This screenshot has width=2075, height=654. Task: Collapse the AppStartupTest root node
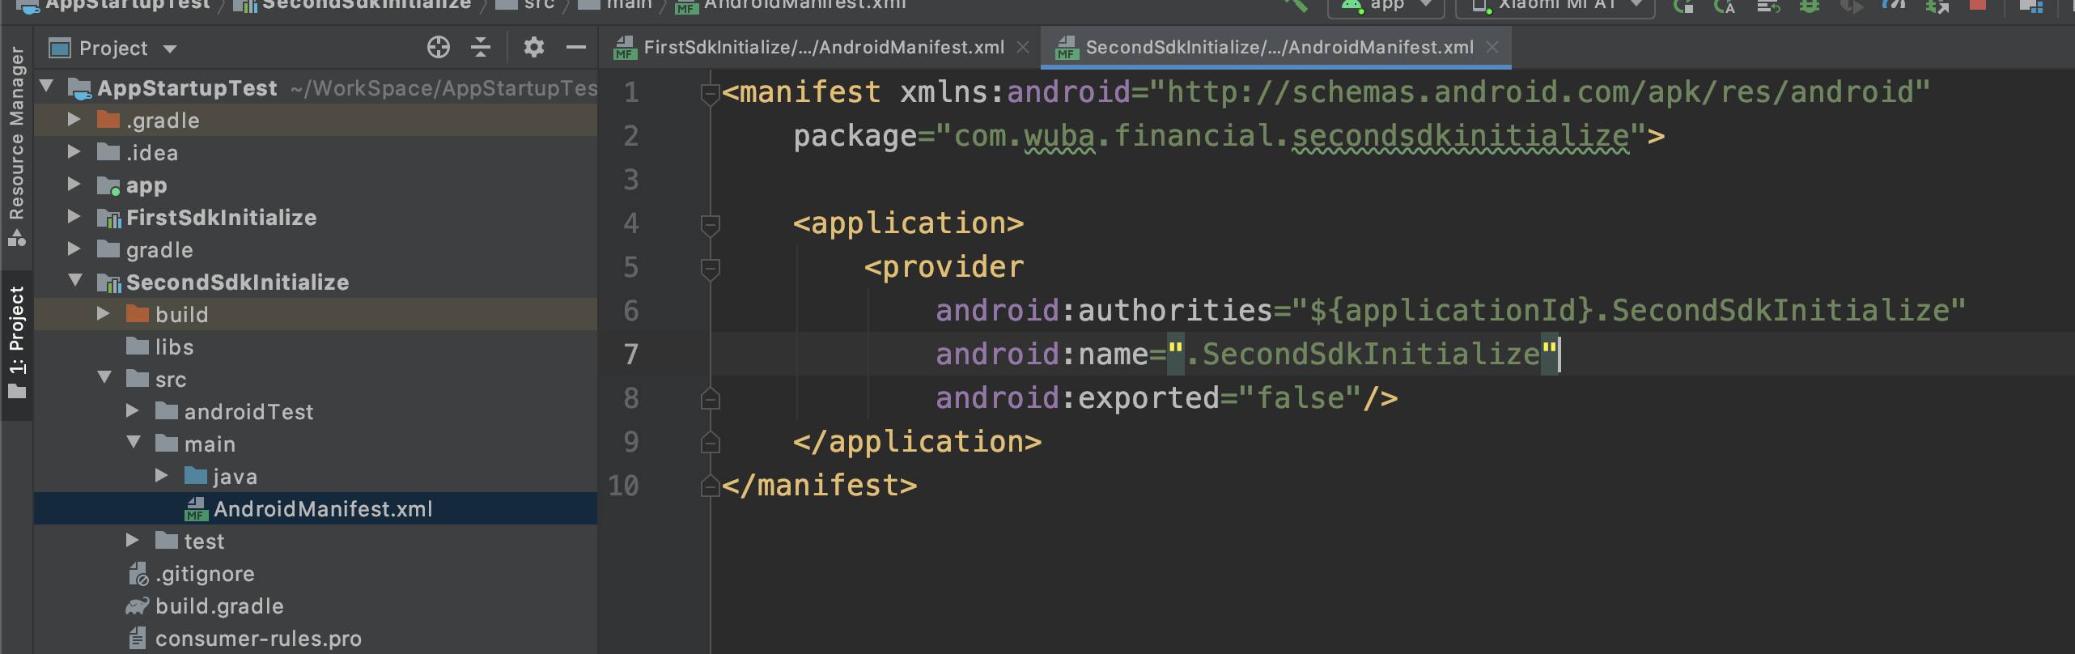pyautogui.click(x=47, y=86)
